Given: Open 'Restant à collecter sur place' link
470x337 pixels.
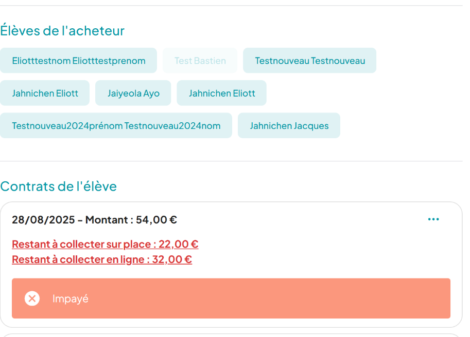Looking at the screenshot, I should (105, 244).
